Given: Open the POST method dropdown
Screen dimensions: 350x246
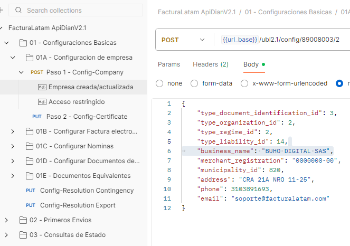Looking at the screenshot, I should [x=183, y=40].
